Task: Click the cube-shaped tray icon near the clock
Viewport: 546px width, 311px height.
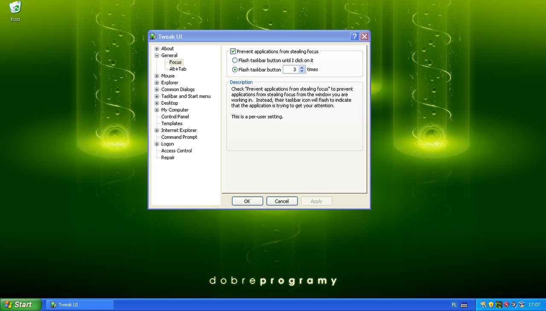Action: [521, 304]
